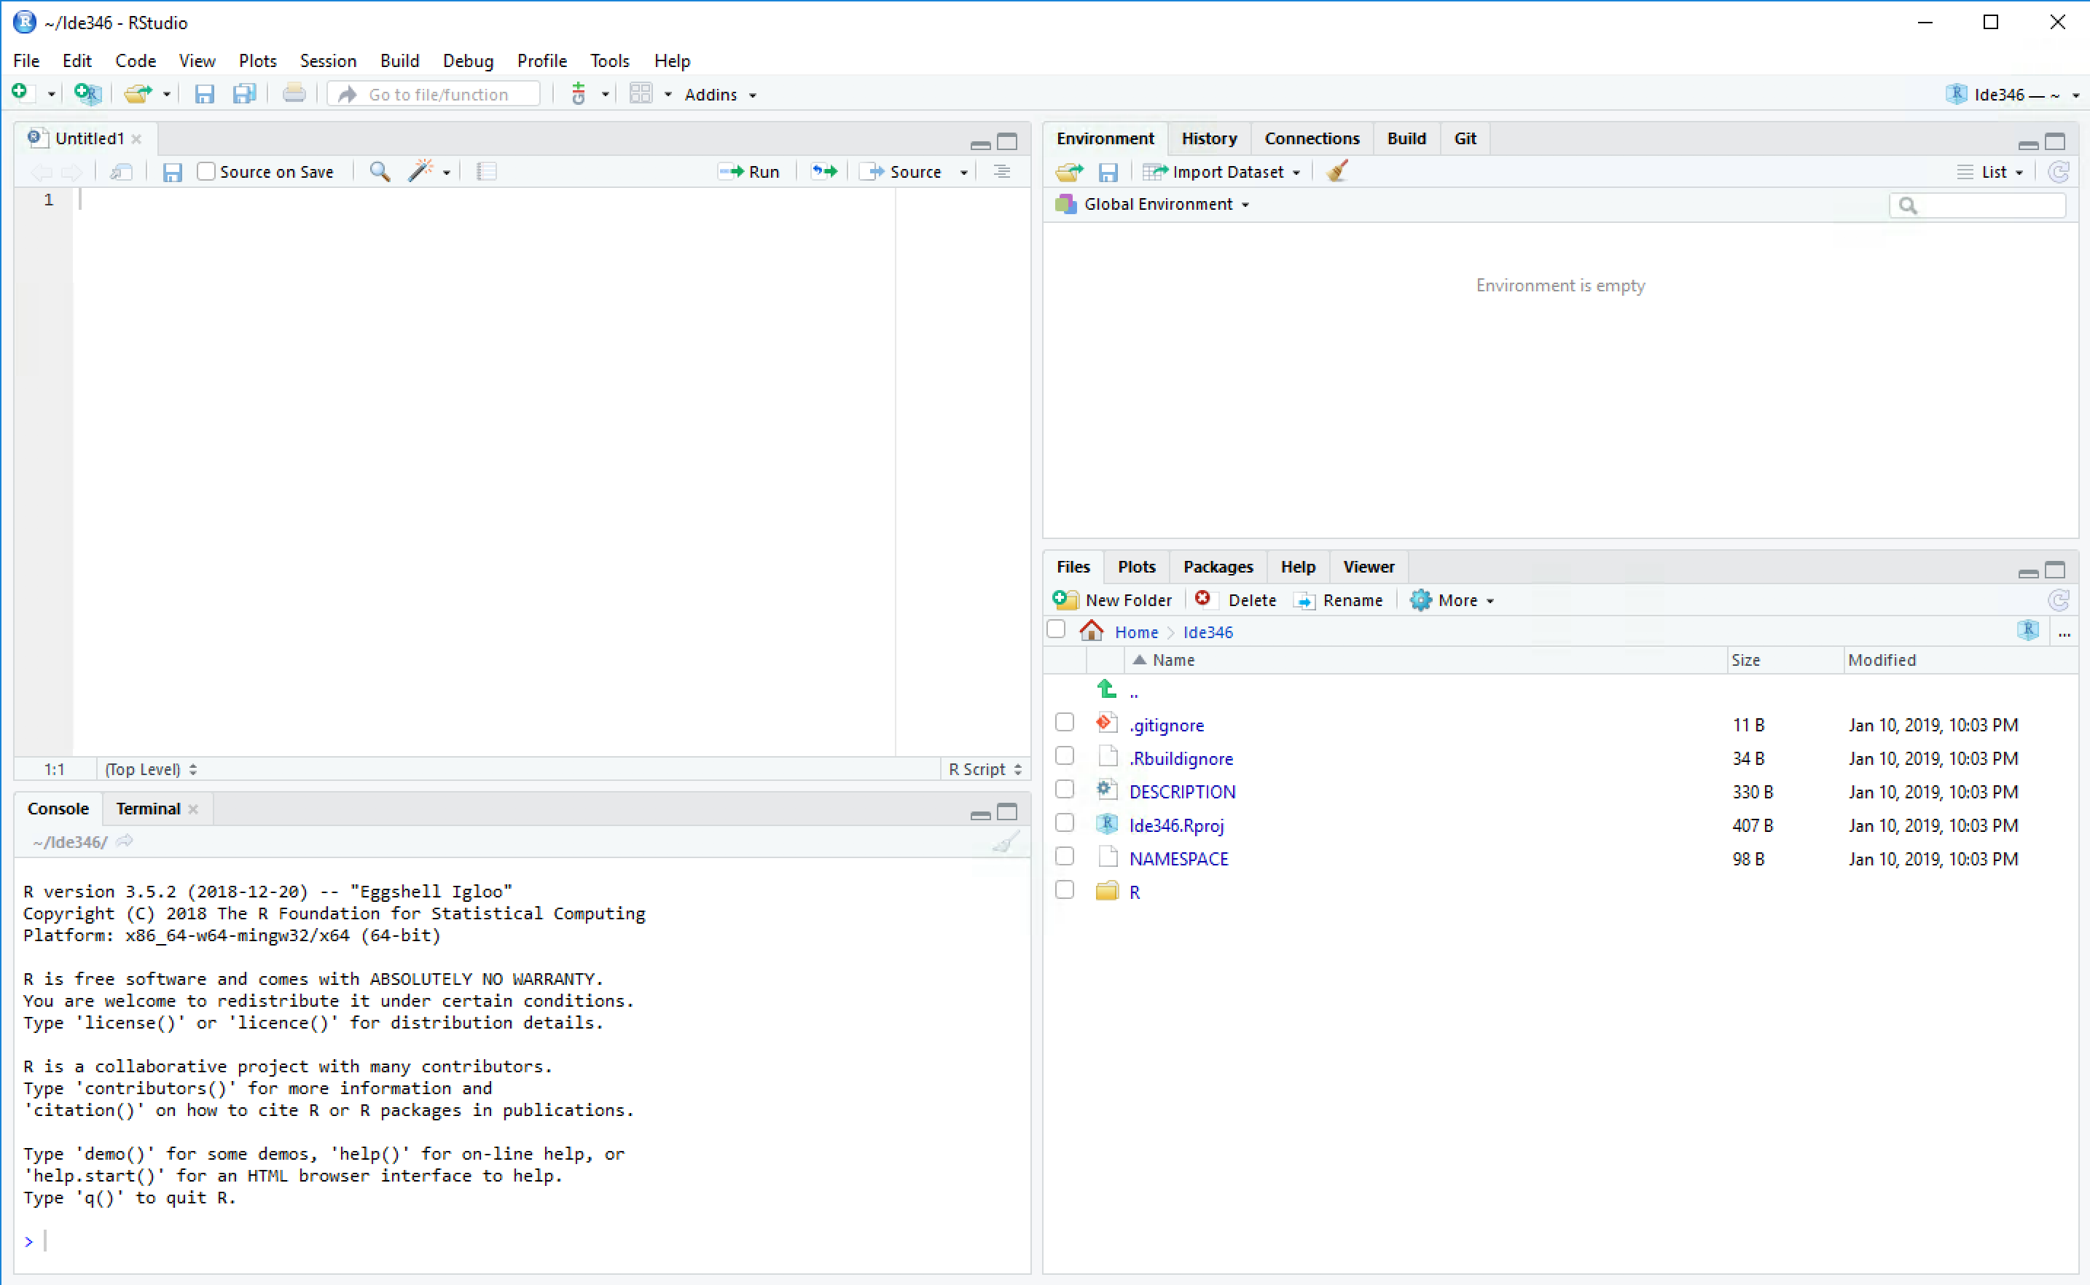Click the compile report notebook icon
Viewport: 2090px width, 1285px height.
[x=486, y=172]
